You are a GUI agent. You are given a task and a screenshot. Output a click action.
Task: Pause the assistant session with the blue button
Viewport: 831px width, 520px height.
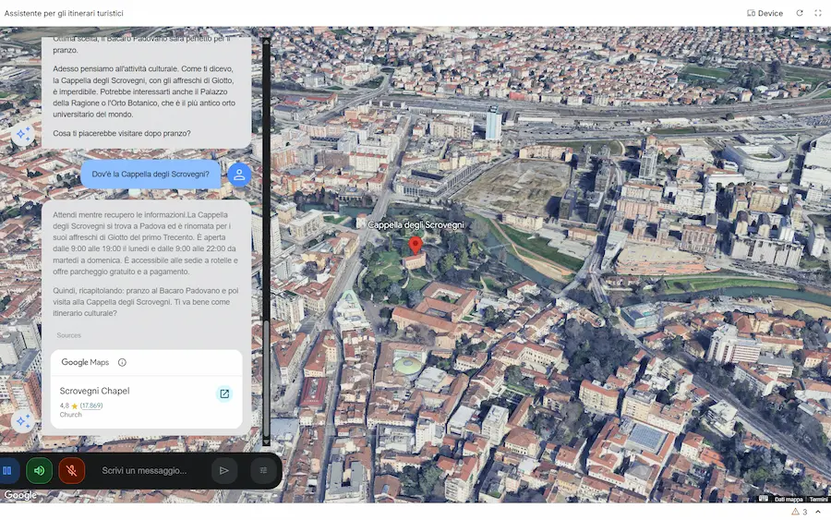click(7, 470)
